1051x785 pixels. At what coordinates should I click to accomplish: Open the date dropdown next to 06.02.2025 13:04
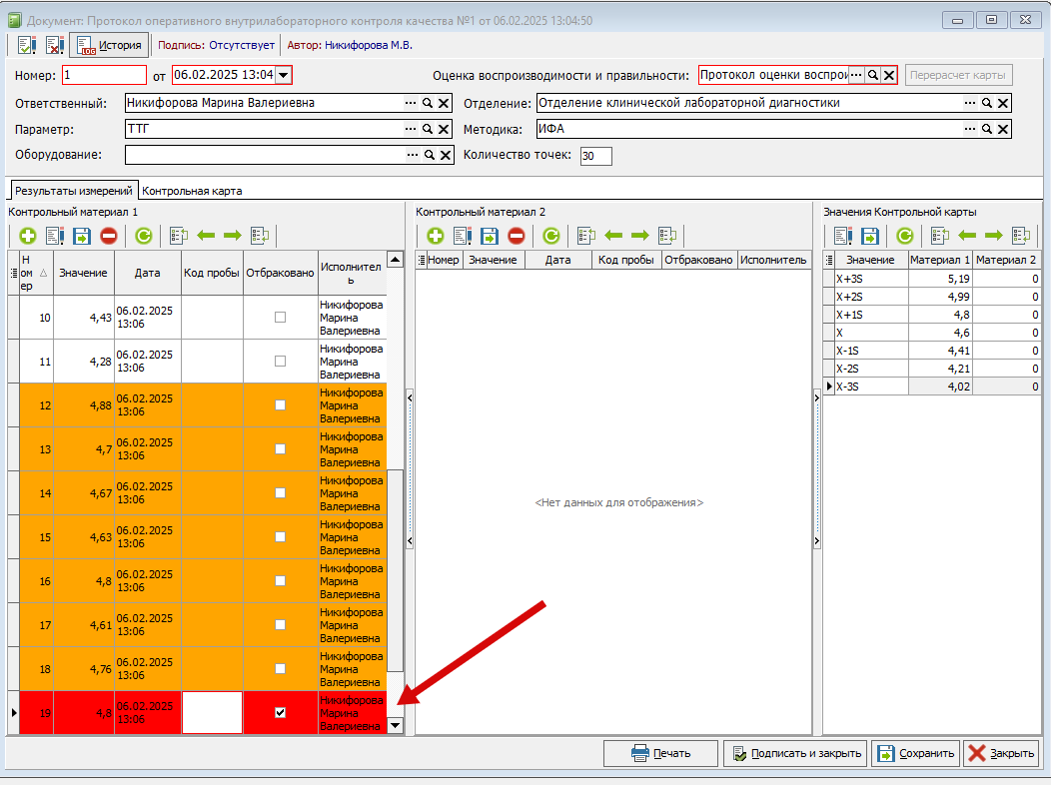284,75
